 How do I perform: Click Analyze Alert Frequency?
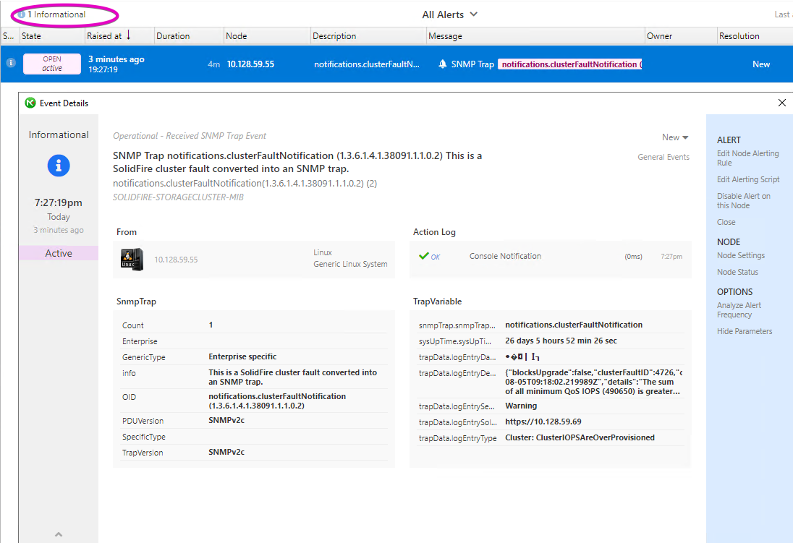click(739, 310)
